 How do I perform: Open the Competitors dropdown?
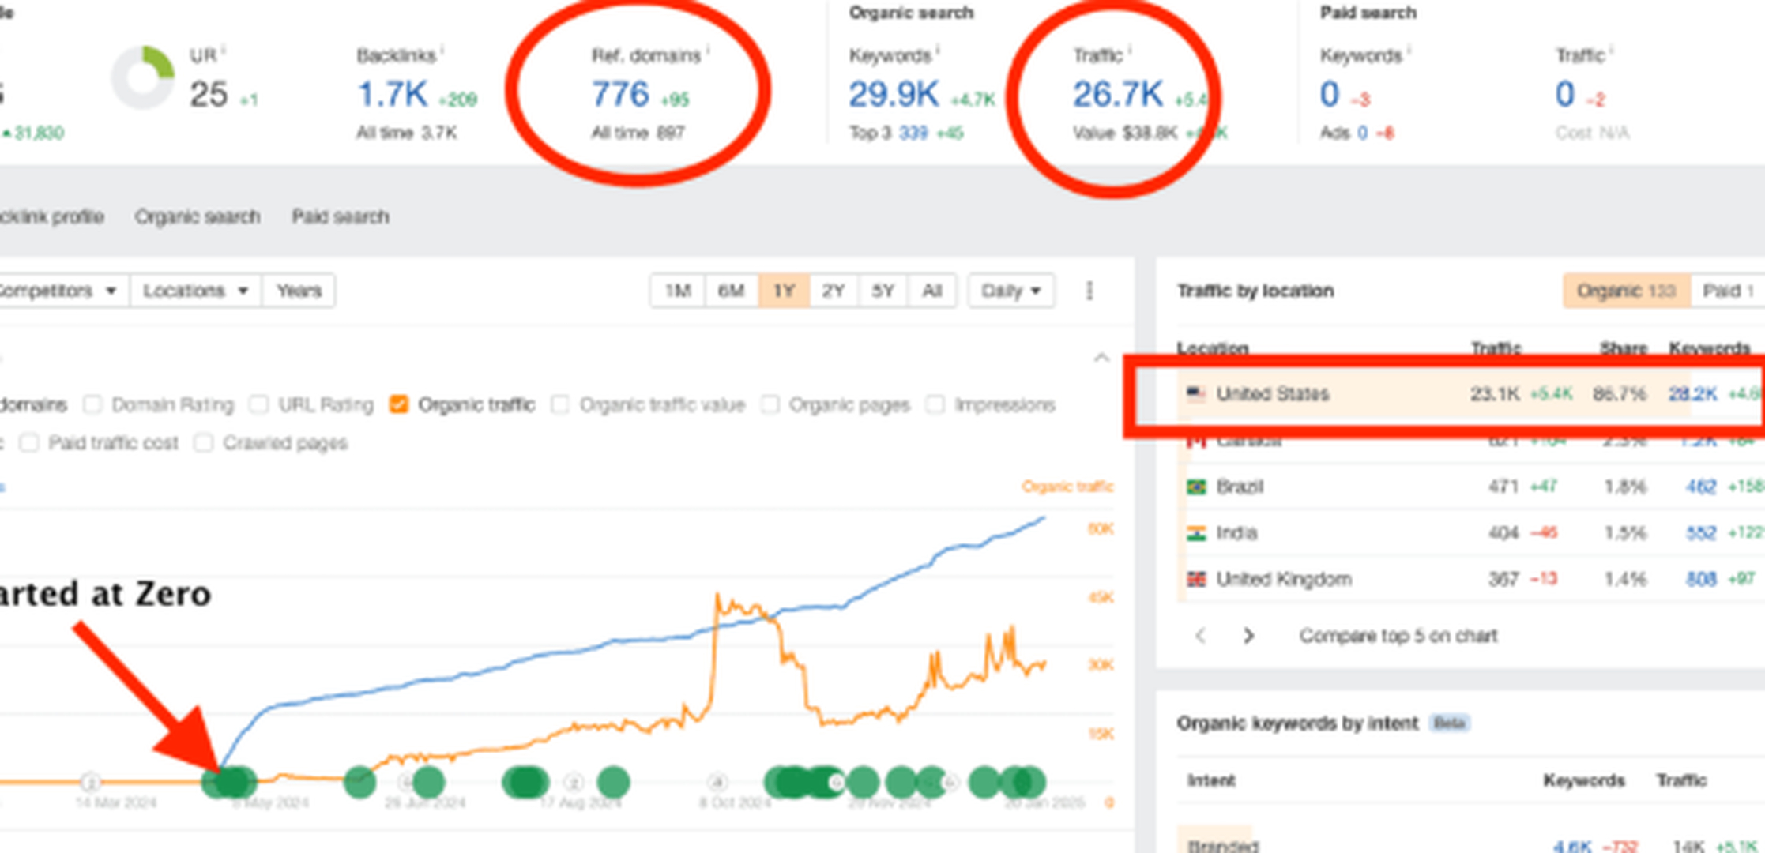click(x=55, y=291)
